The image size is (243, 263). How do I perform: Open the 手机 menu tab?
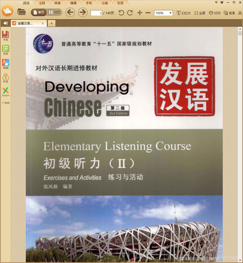pyautogui.click(x=89, y=3)
